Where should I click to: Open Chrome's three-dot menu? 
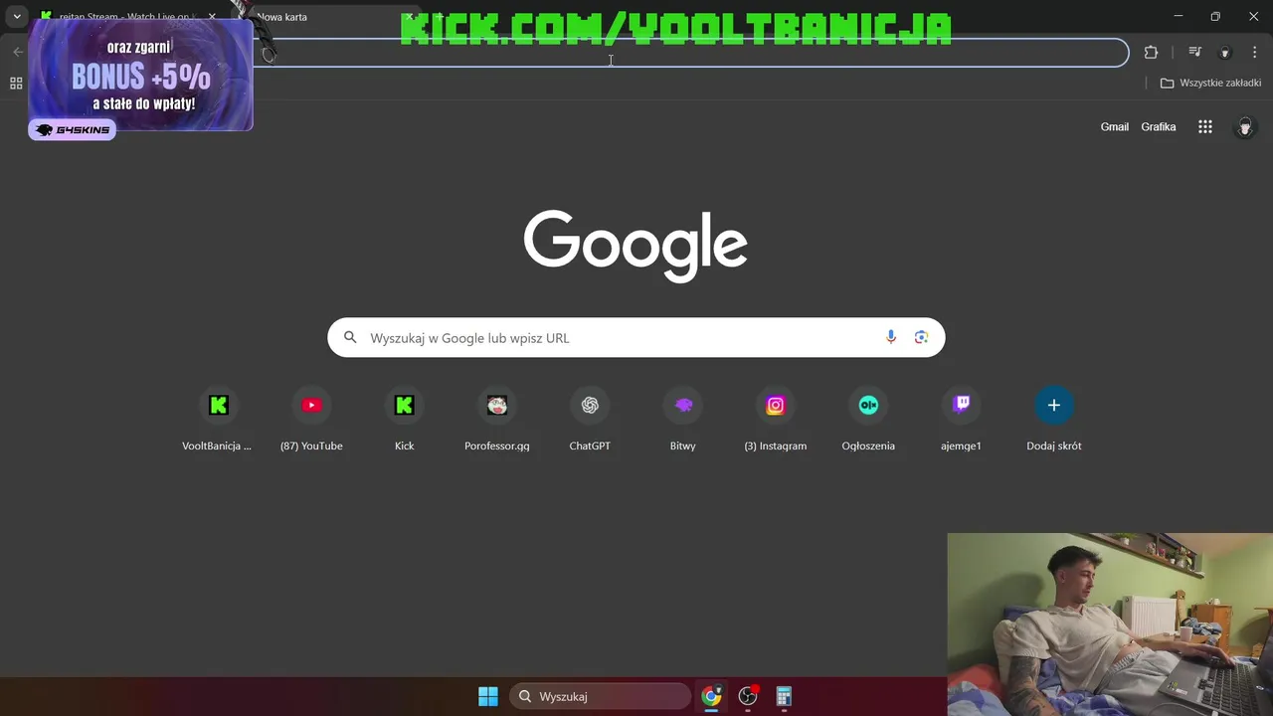coord(1255,53)
